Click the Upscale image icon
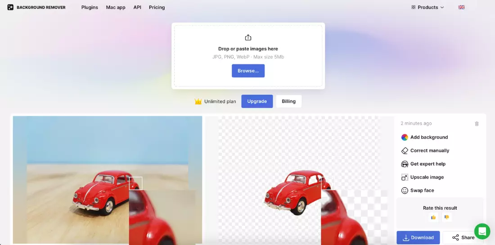The image size is (495, 245). (405, 177)
